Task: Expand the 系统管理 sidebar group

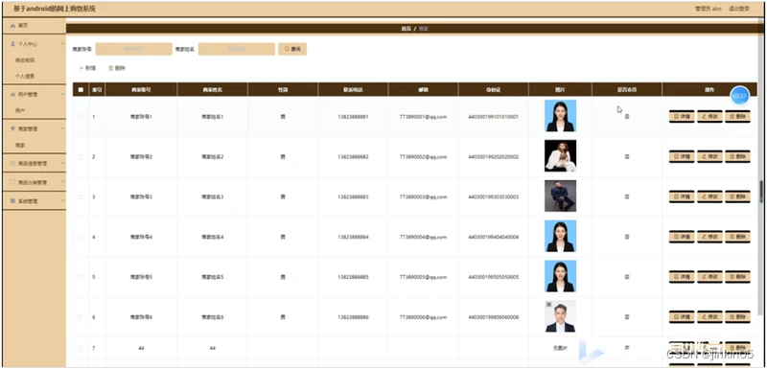Action: 34,201
